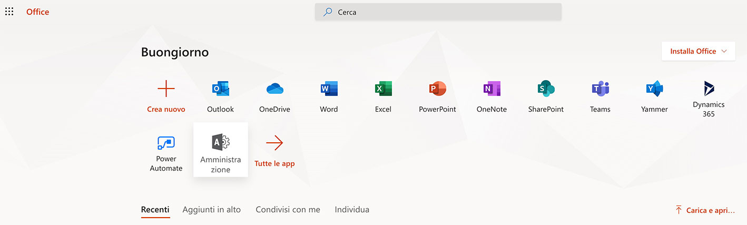Select the Recenti tab
This screenshot has height=225, width=747.
click(x=155, y=210)
